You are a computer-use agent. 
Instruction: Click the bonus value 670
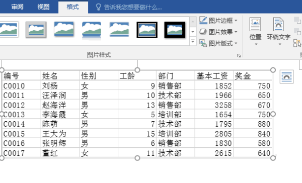(264, 105)
